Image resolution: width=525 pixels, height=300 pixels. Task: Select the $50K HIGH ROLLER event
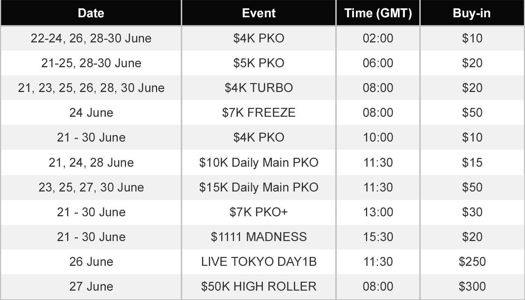click(259, 286)
